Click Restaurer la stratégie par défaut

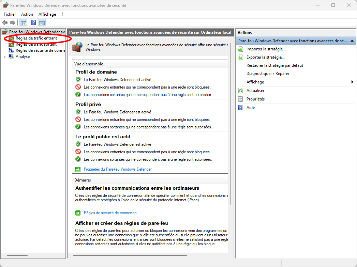[x=274, y=65]
